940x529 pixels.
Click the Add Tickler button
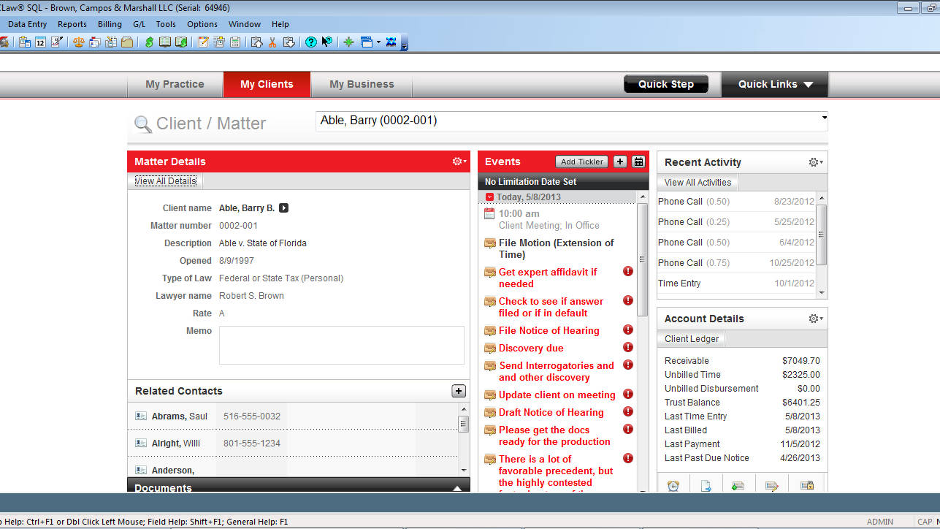pos(581,161)
